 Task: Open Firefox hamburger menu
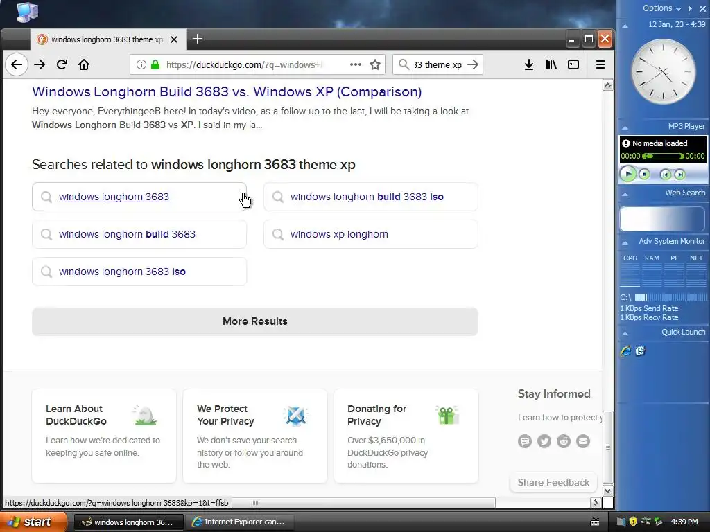point(600,64)
